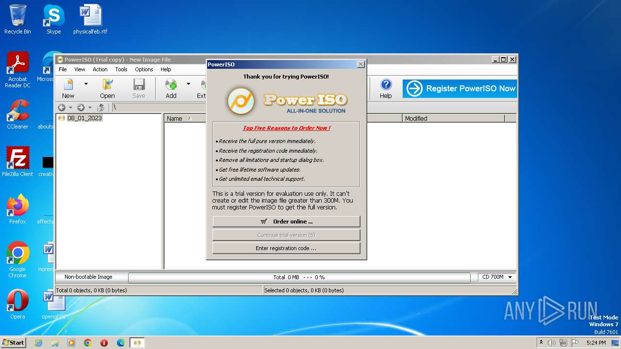Expand the Add dropdown arrow

click(x=188, y=84)
